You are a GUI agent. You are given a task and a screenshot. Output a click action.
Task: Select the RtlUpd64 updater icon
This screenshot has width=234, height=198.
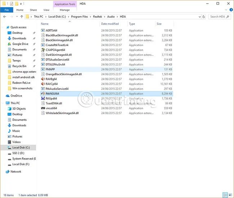[x=43, y=98]
